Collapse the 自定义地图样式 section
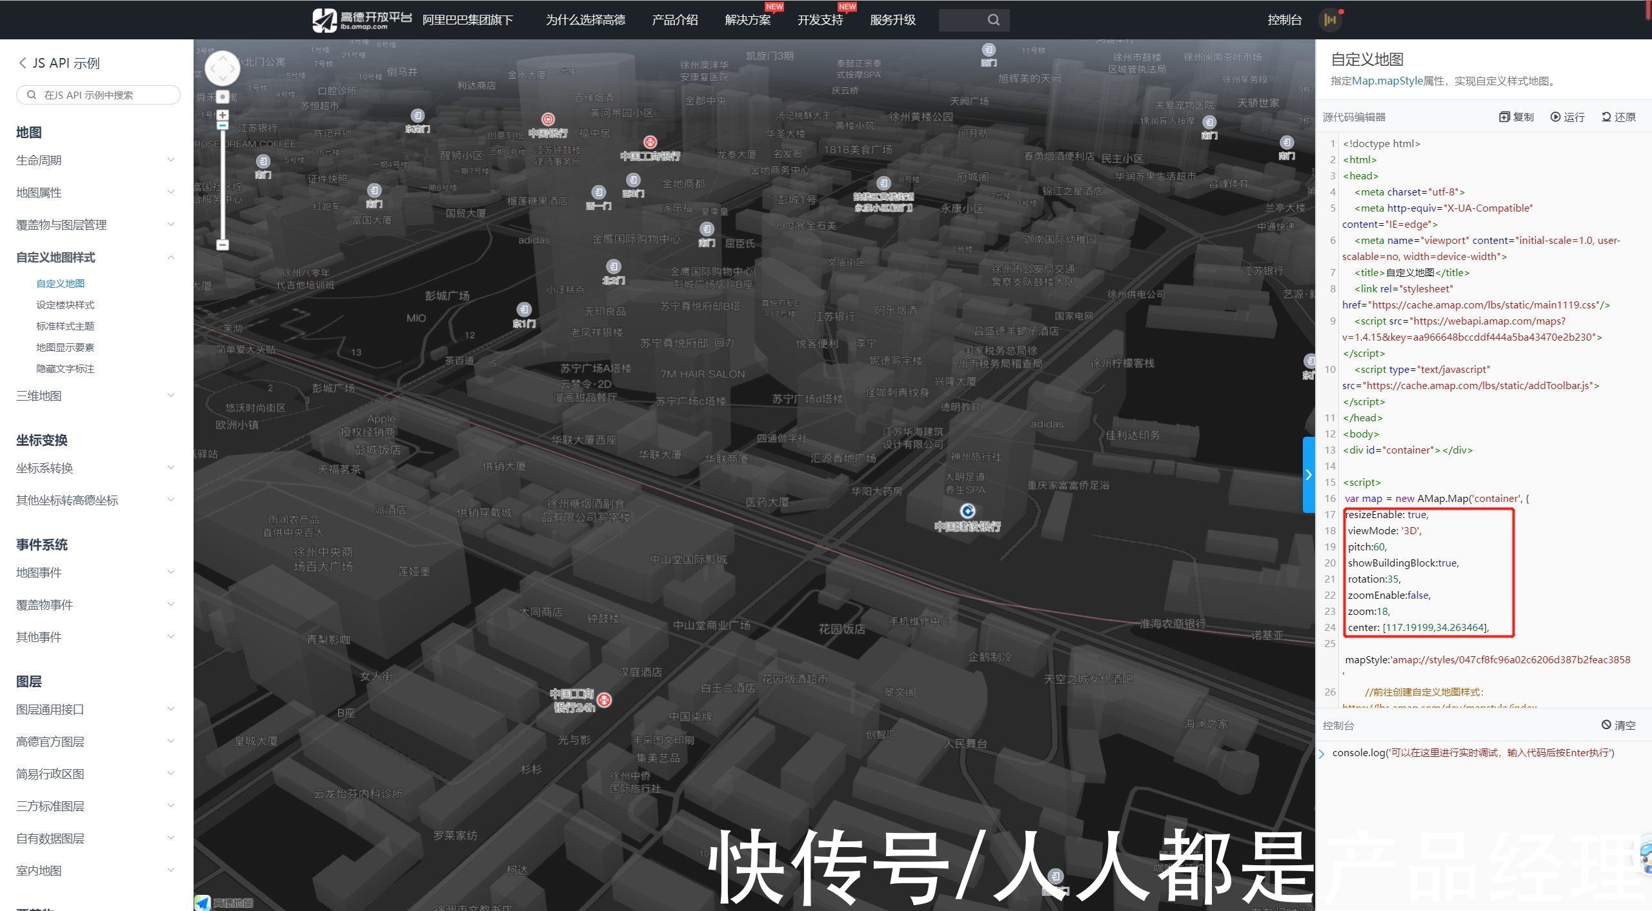Viewport: 1652px width, 911px height. 96,257
